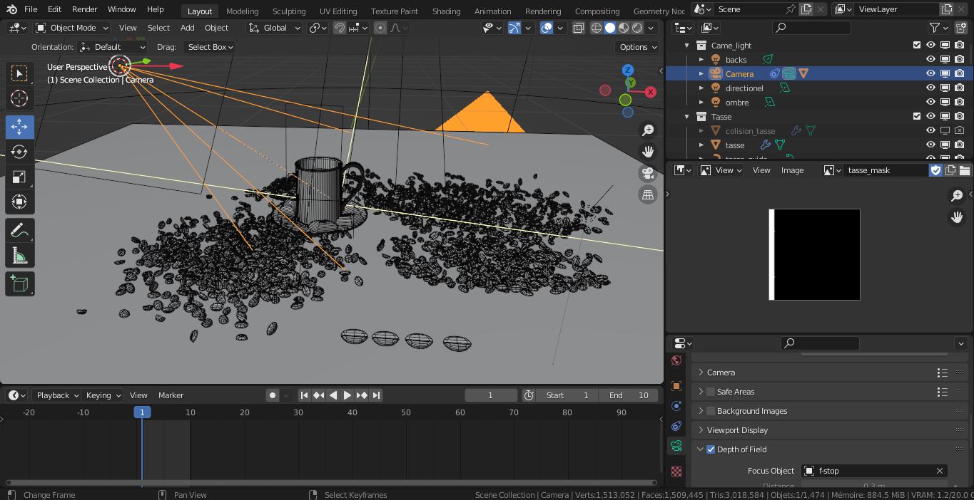
Task: Open the Render menu
Action: point(84,9)
